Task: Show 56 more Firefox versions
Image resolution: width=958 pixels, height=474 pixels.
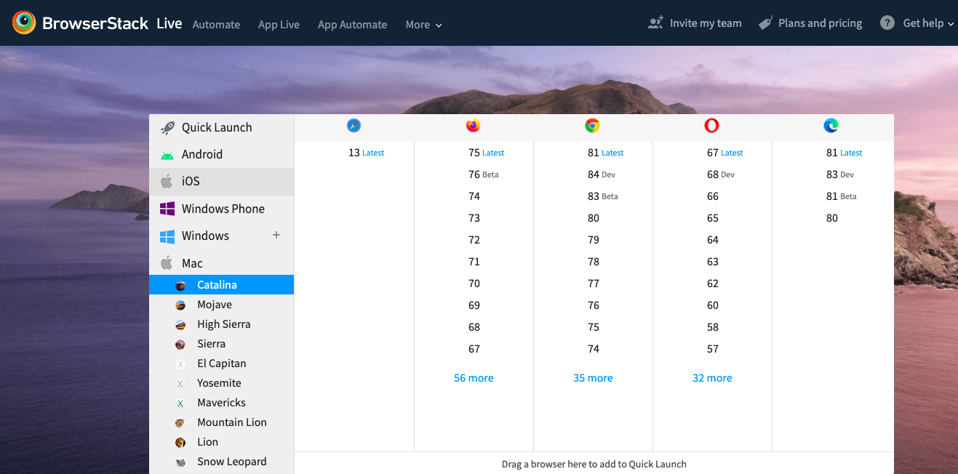Action: [x=474, y=378]
